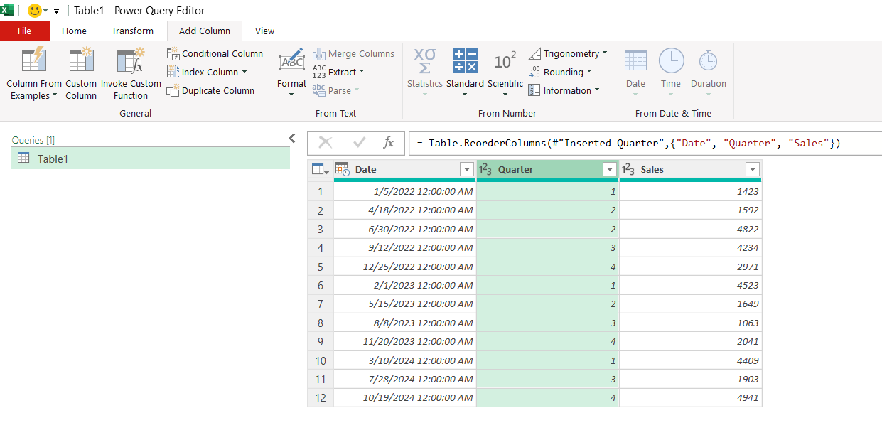Click the Queries [1] pane heading
882x440 pixels.
tap(33, 140)
